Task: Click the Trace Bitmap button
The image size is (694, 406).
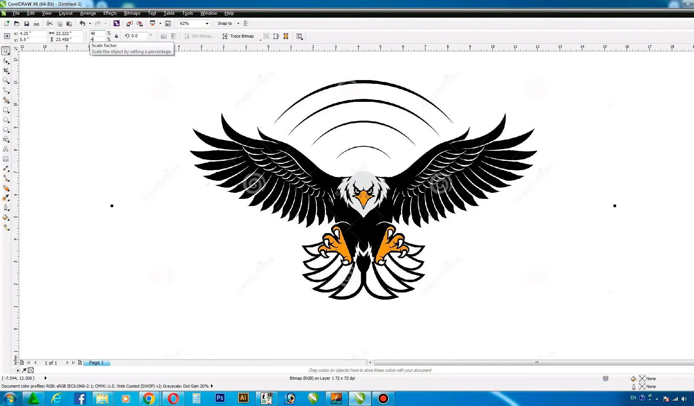Action: pos(238,36)
